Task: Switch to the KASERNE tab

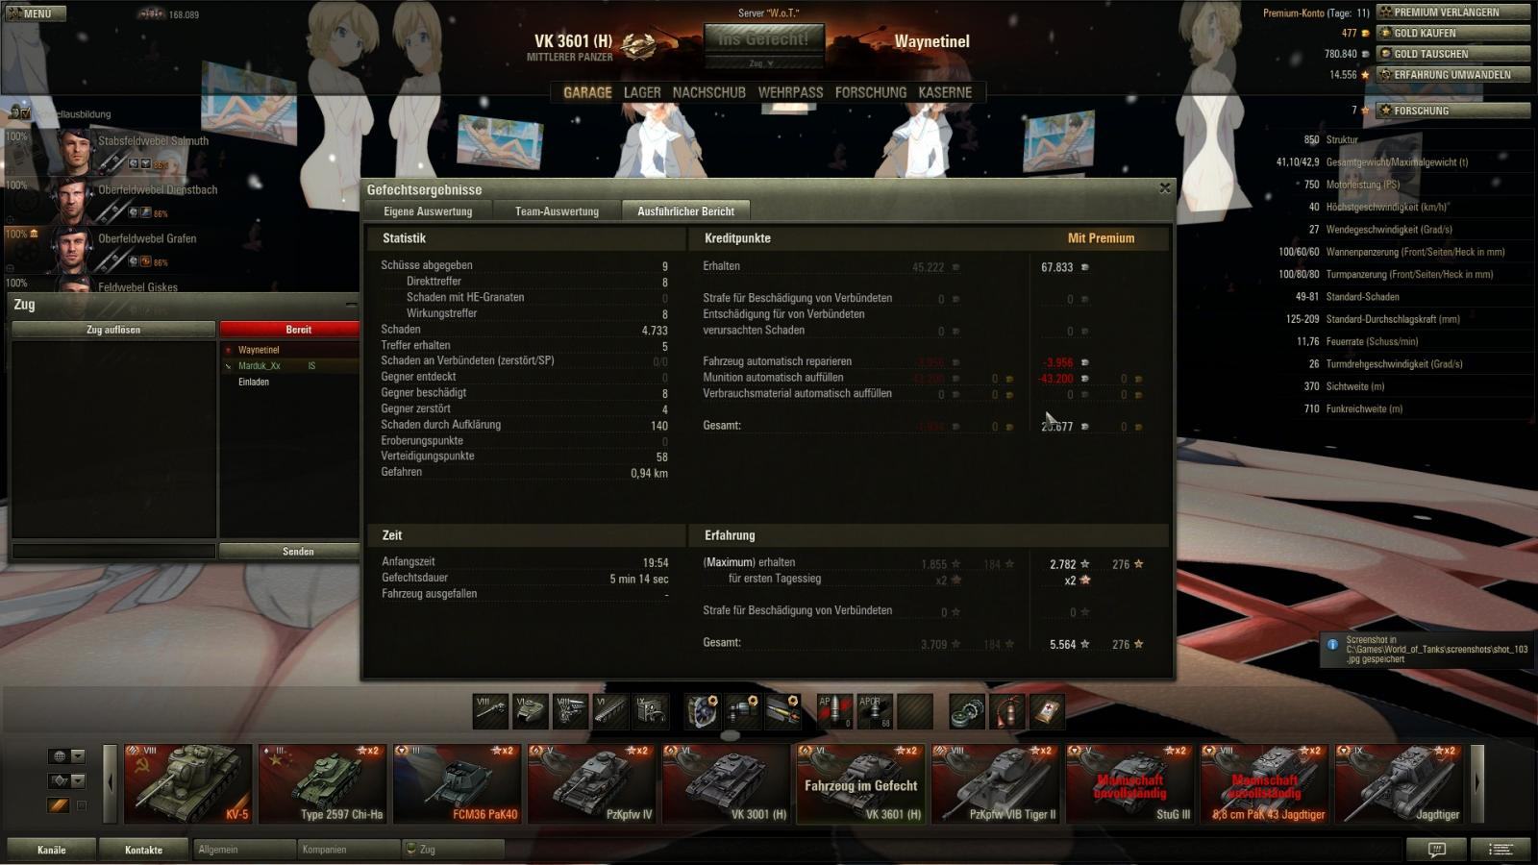Action: click(x=945, y=92)
